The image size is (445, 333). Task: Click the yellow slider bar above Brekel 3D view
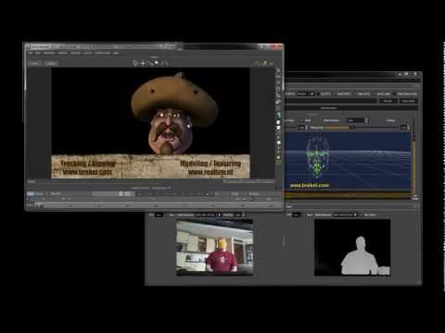(x=337, y=128)
